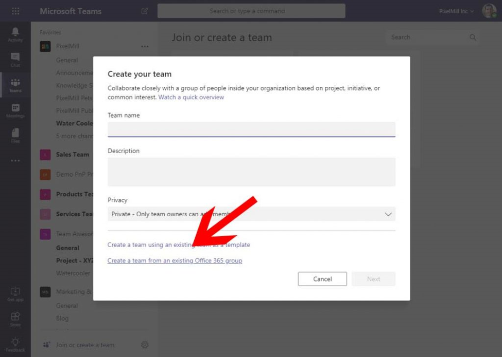Click the Marketing team avatar icon

tap(45, 292)
